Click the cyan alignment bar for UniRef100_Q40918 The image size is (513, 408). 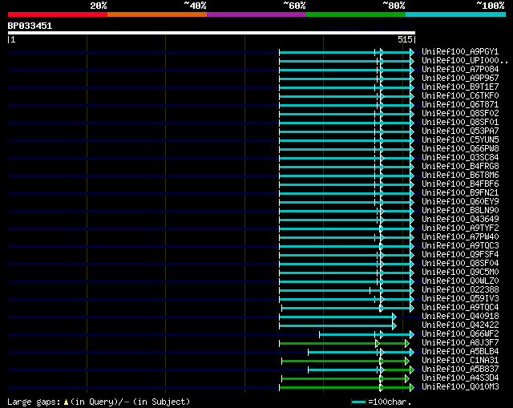point(336,317)
